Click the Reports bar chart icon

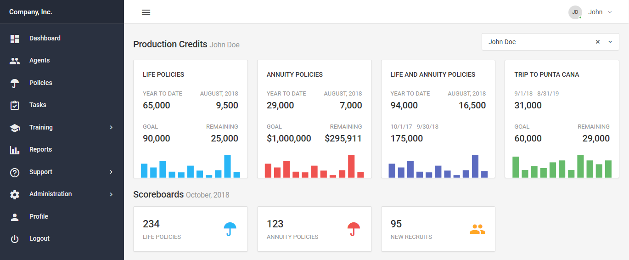click(x=15, y=150)
